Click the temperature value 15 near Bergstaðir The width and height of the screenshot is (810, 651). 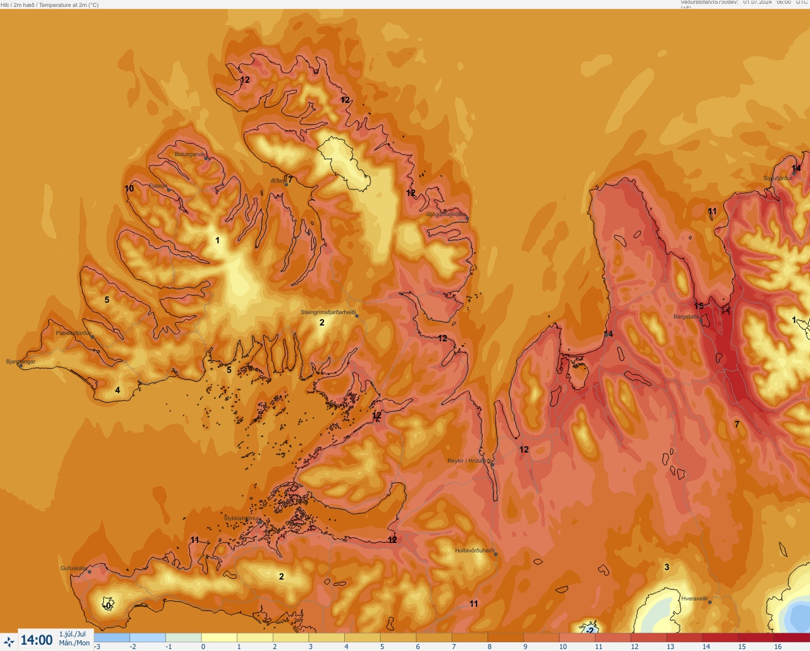[x=699, y=307]
